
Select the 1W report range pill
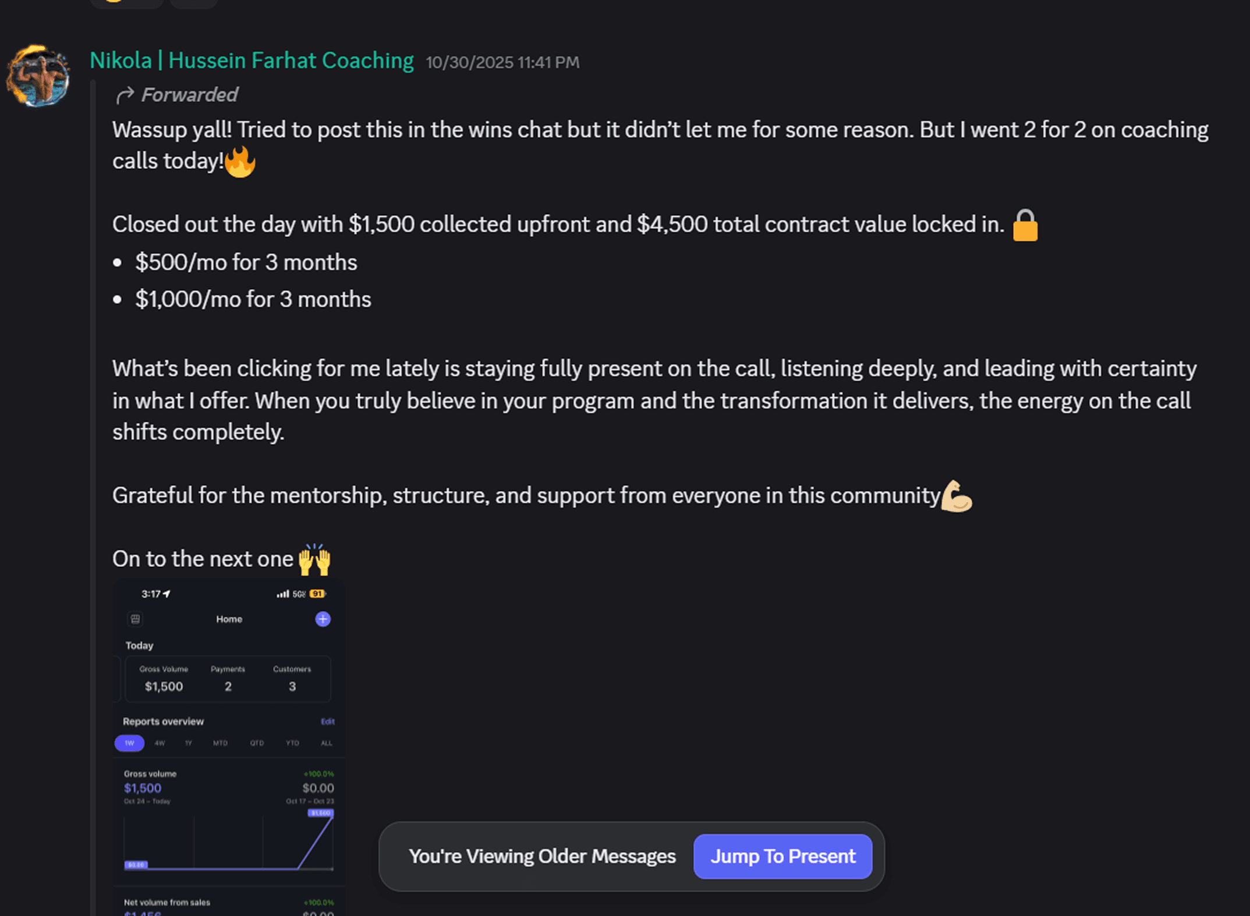click(129, 743)
